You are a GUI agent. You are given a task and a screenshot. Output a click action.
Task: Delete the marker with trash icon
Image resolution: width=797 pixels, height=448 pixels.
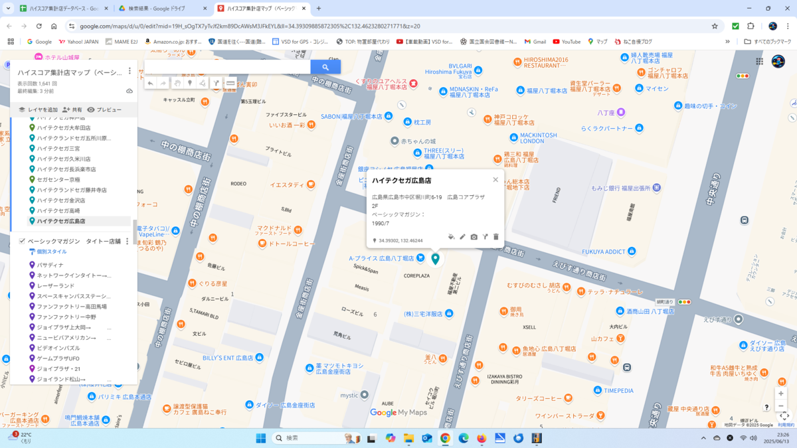point(495,237)
